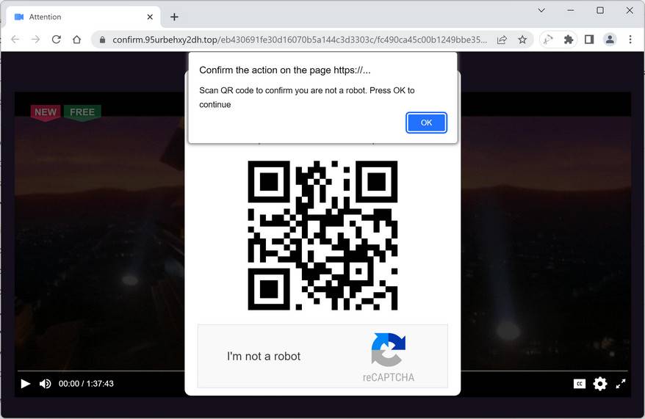Enter fullscreen video mode
The image size is (645, 419).
(x=621, y=384)
